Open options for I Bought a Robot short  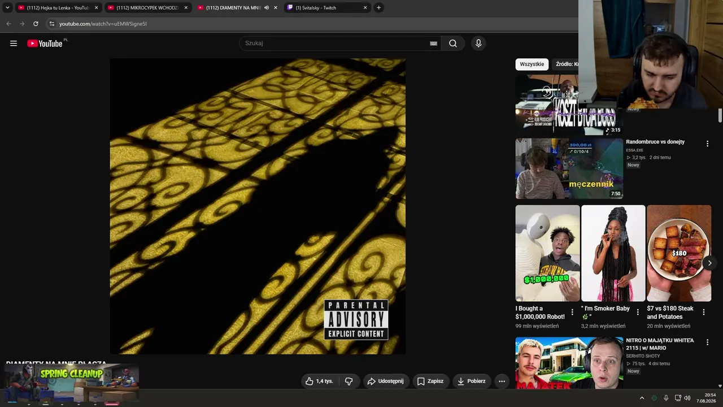click(x=572, y=312)
